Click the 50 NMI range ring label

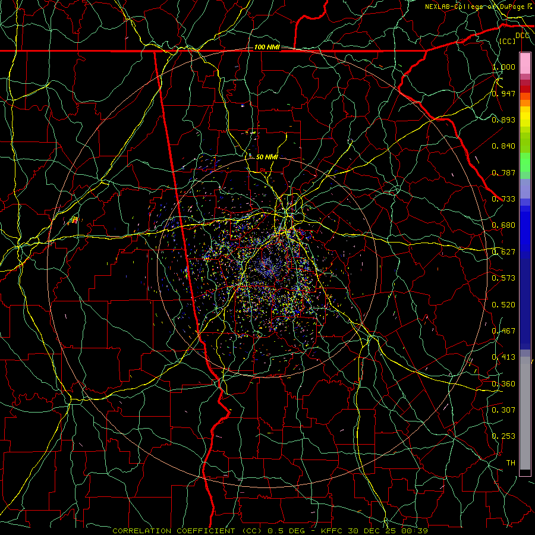click(x=267, y=157)
